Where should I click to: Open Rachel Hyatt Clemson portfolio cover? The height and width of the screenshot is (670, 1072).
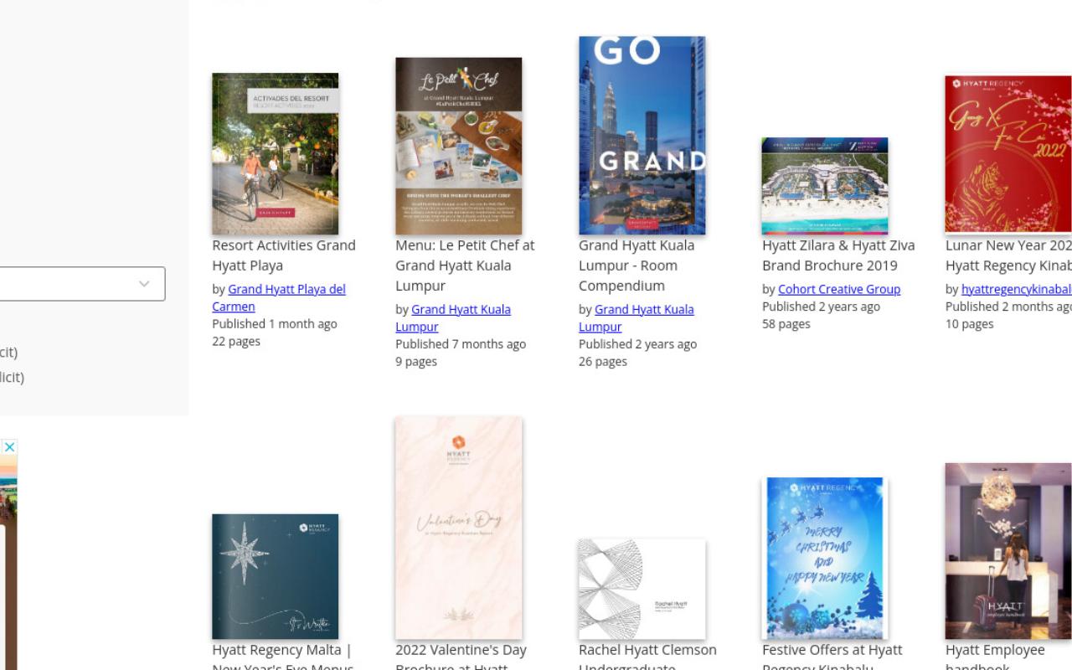(642, 589)
